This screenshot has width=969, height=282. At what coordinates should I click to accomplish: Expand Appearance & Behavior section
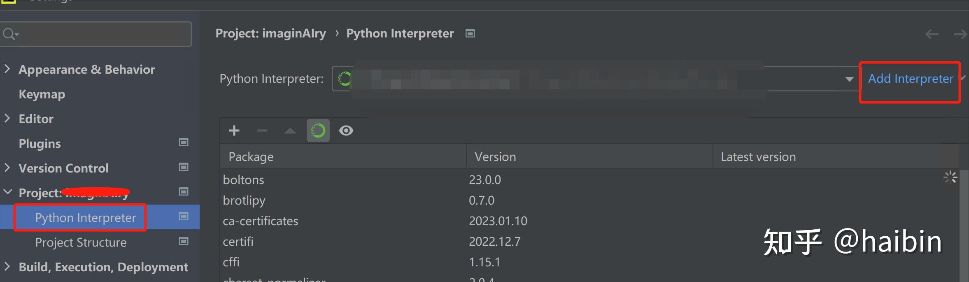[7, 69]
